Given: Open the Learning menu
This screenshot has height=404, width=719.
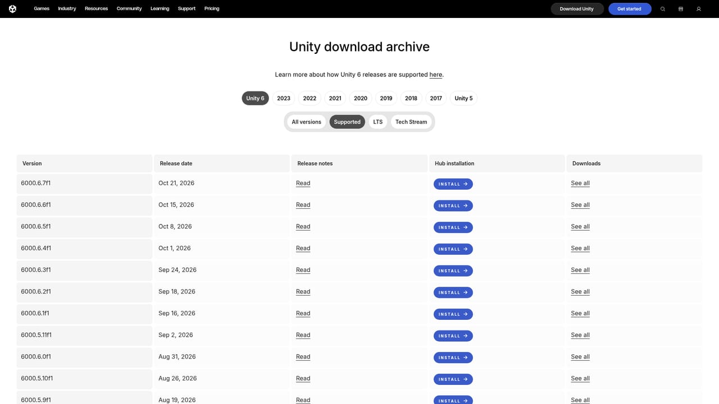Looking at the screenshot, I should 160,9.
